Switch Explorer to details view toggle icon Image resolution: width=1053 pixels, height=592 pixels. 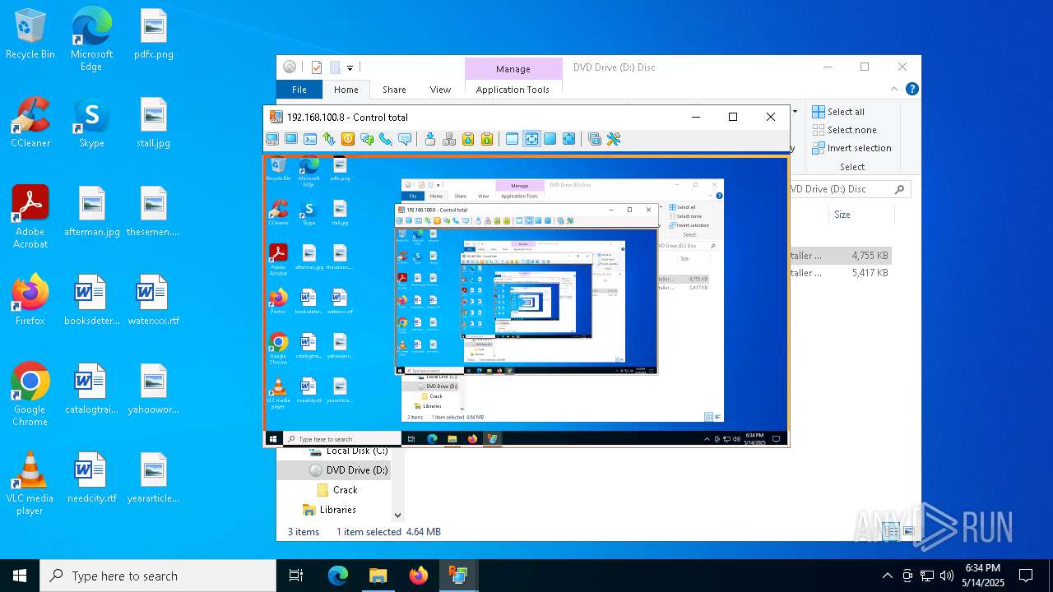click(892, 532)
